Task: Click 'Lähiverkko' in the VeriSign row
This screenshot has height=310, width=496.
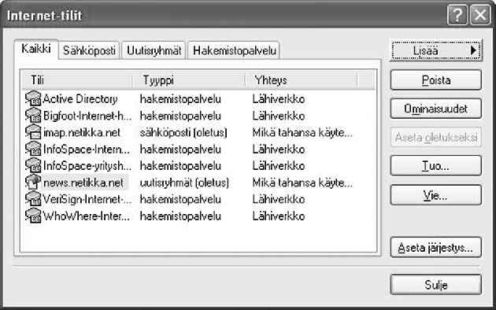Action: coord(279,199)
